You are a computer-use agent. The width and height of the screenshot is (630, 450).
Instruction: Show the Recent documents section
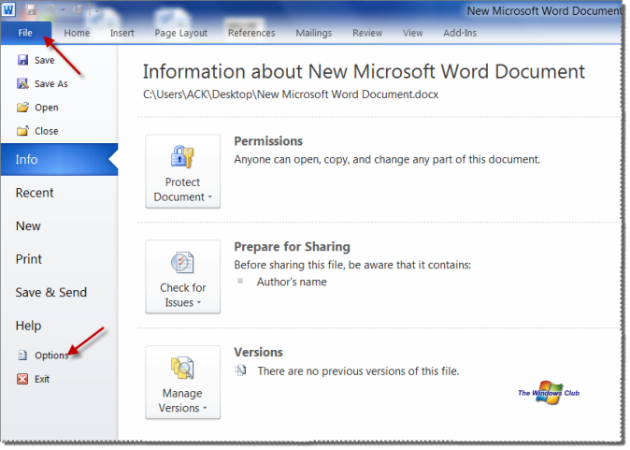(x=35, y=193)
